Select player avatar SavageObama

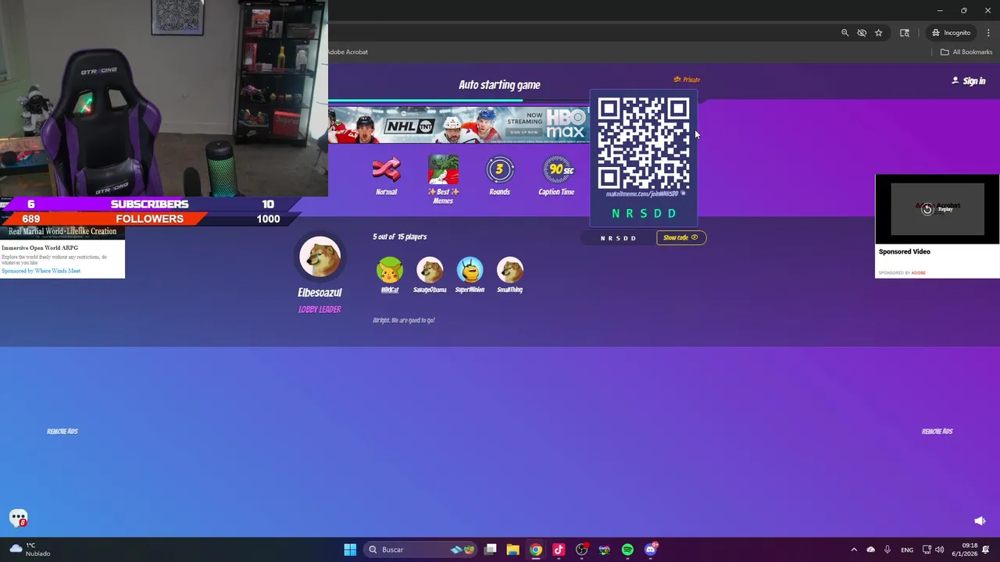click(430, 270)
